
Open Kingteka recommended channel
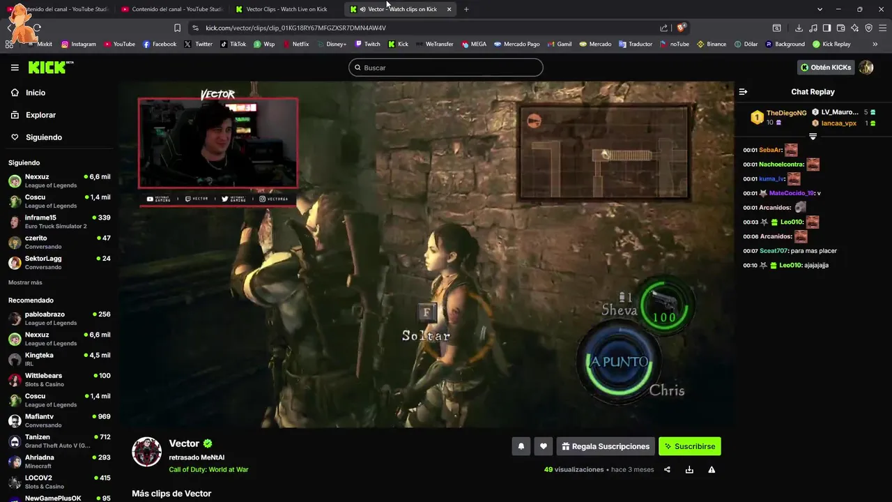59,359
